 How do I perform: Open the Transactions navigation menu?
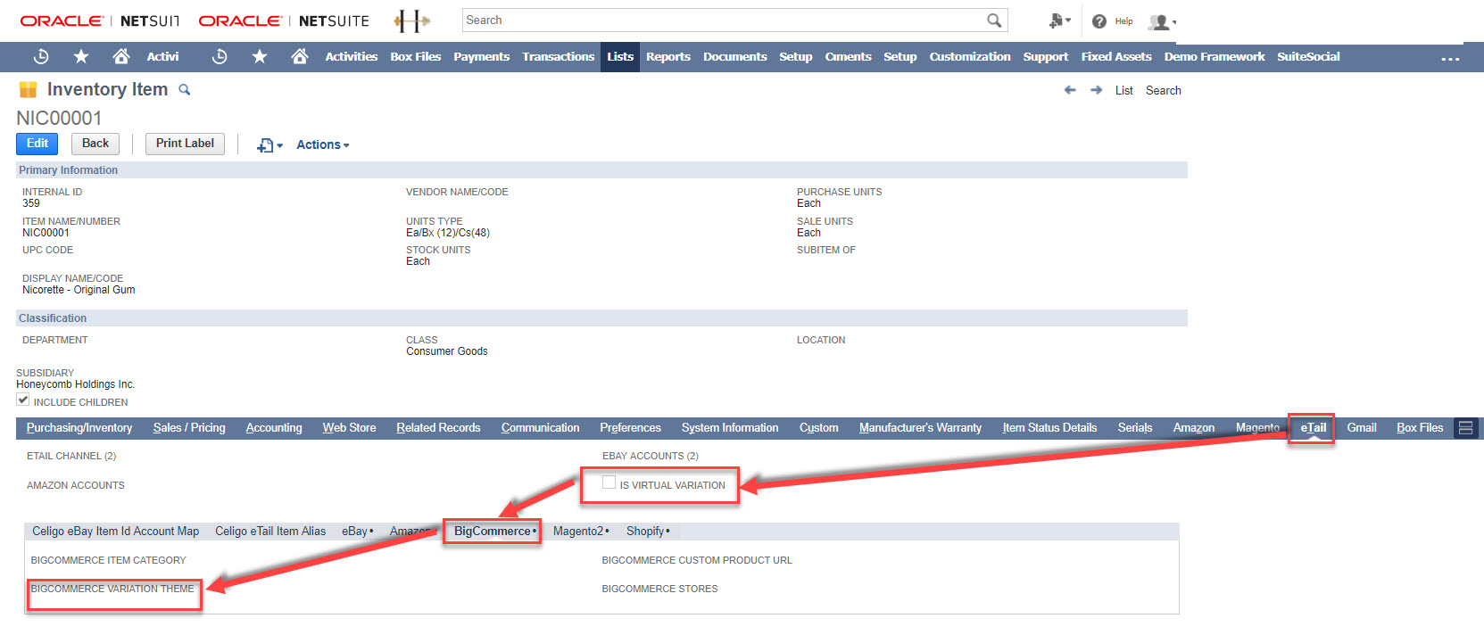[x=559, y=56]
